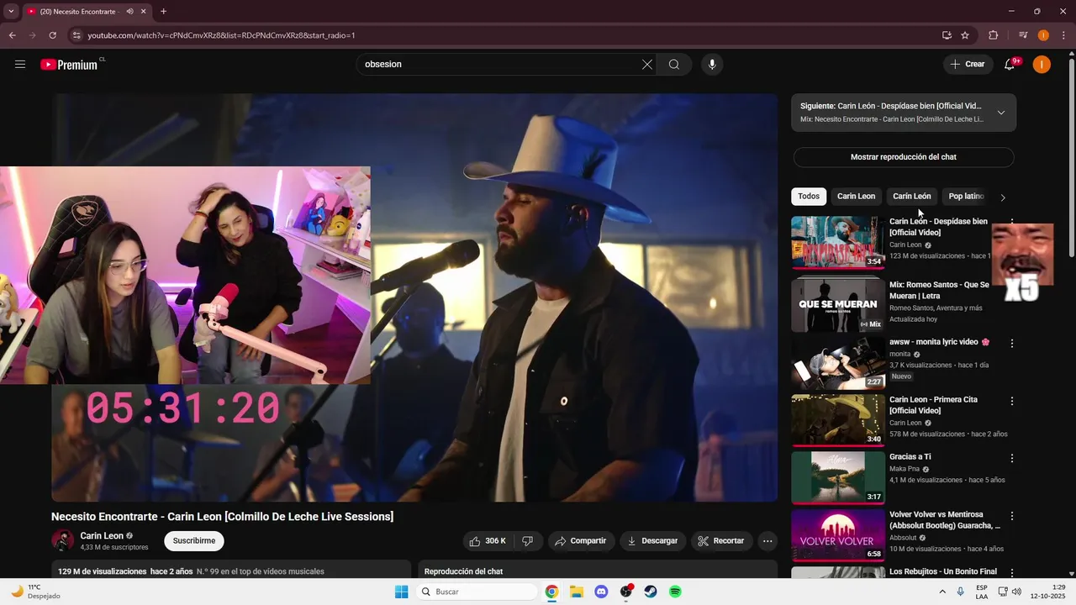Viewport: 1076px width, 605px height.
Task: Open the Windows Start menu
Action: 402,592
